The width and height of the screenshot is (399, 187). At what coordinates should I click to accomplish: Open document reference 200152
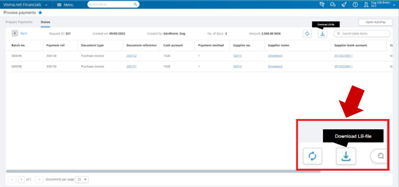tap(131, 56)
